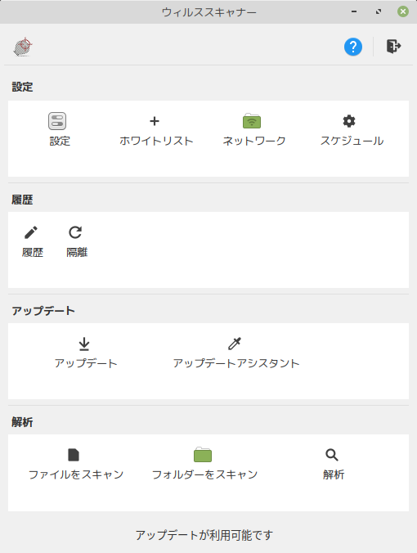Click the ホワイトリスト label
The height and width of the screenshot is (553, 417).
pos(156,141)
